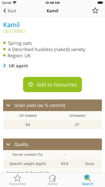Tap the UK treated value 64
The image size is (105, 187).
(x=28, y=125)
